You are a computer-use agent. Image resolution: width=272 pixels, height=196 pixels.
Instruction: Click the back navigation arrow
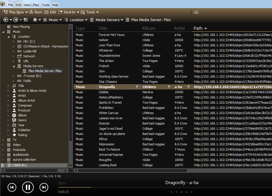point(6,20)
